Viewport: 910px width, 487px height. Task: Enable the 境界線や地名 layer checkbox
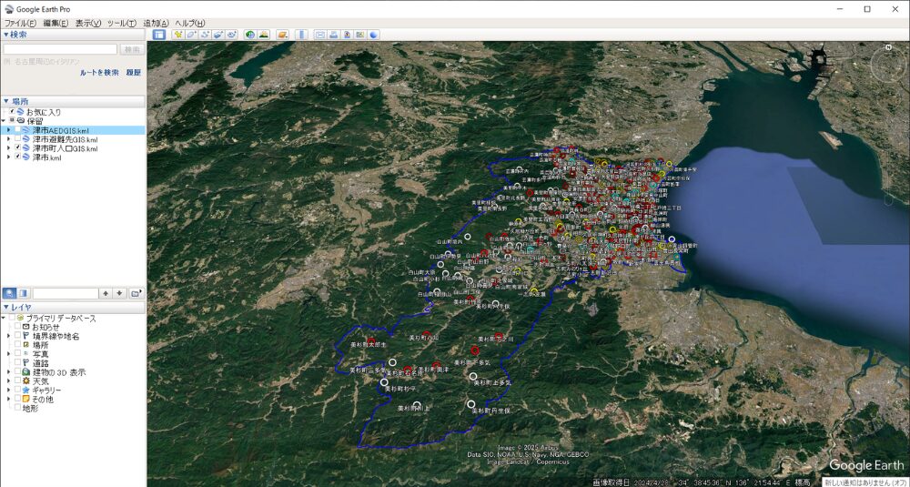(17, 336)
